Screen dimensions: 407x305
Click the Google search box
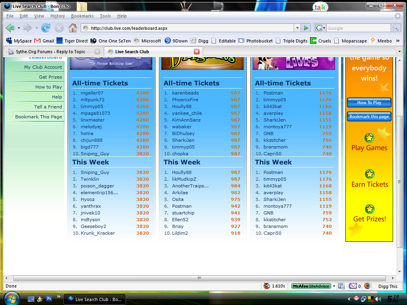pos(359,28)
